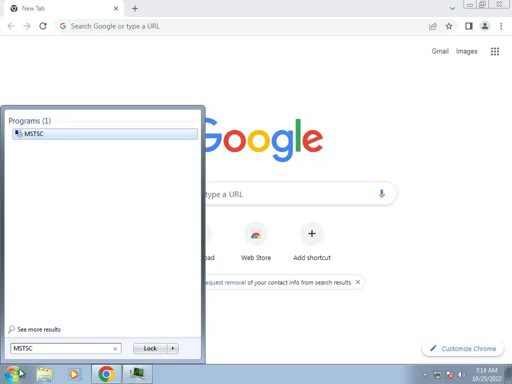Screen dimensions: 512x384
Task: Launch Windows Media Player from taskbar
Action: click(75, 374)
